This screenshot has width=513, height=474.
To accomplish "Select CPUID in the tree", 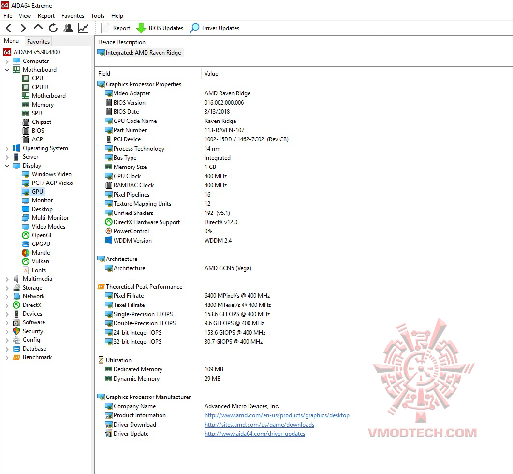I will tap(35, 87).
